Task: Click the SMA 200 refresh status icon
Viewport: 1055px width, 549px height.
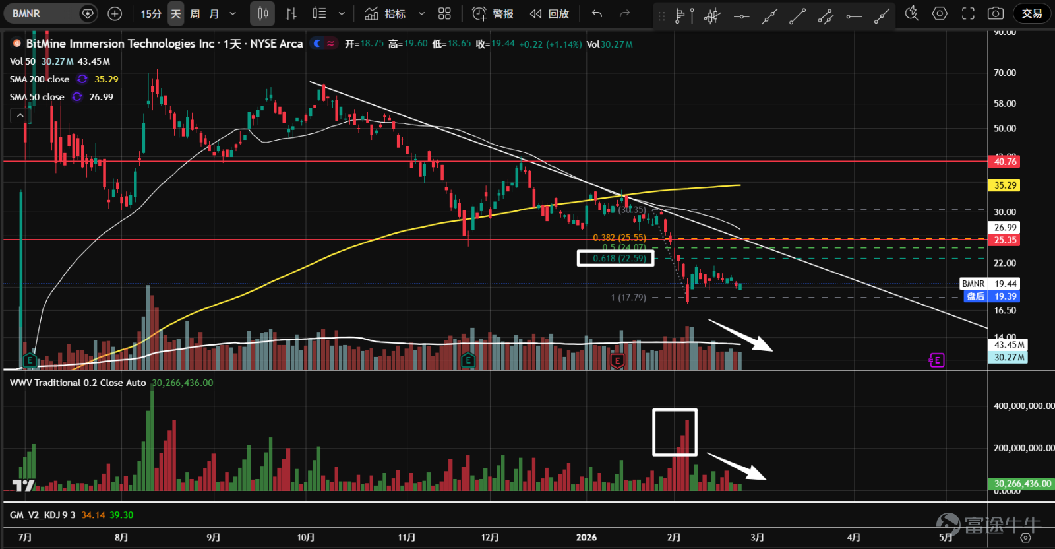Action: click(x=82, y=79)
